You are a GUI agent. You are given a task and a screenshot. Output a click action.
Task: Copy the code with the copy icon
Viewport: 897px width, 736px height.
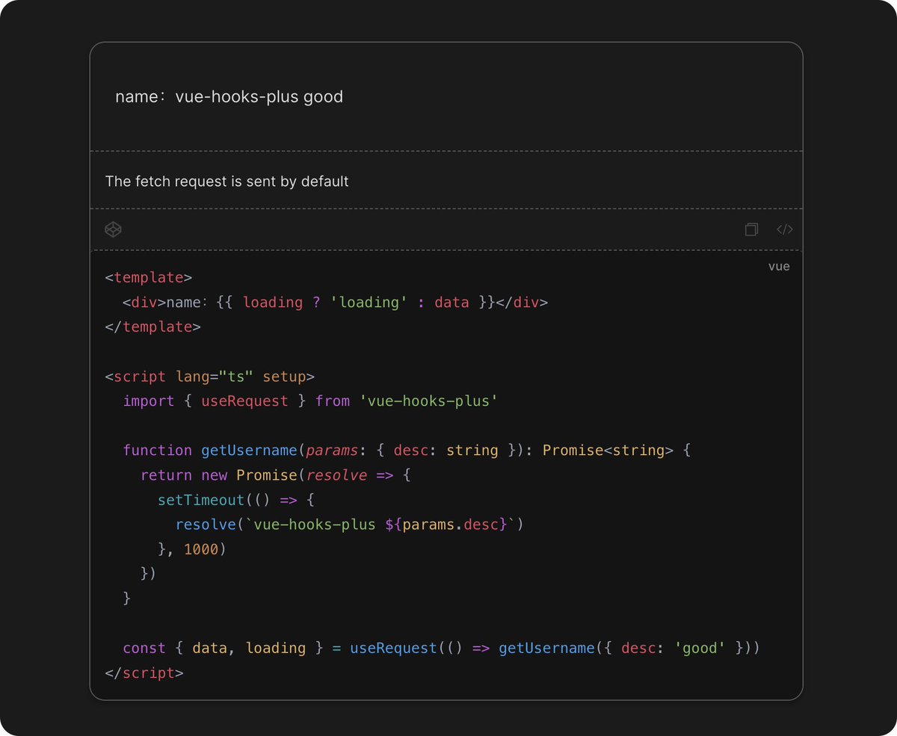tap(751, 229)
